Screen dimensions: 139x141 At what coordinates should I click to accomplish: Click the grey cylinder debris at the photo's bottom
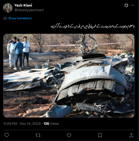click(60, 112)
